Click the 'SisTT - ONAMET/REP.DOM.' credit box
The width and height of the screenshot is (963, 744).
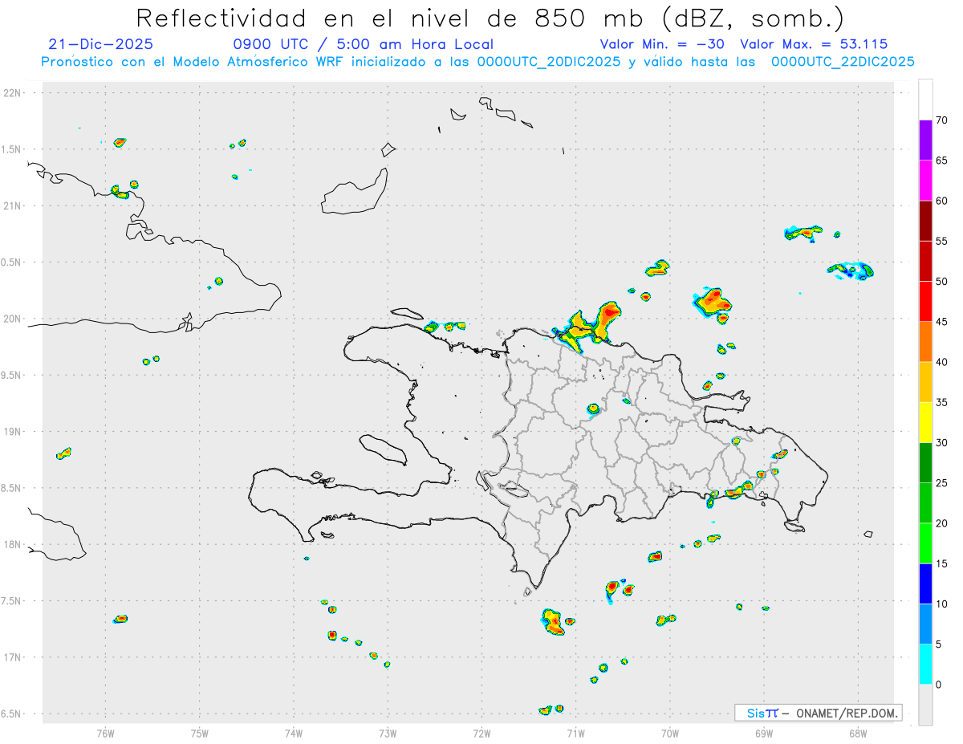818,713
